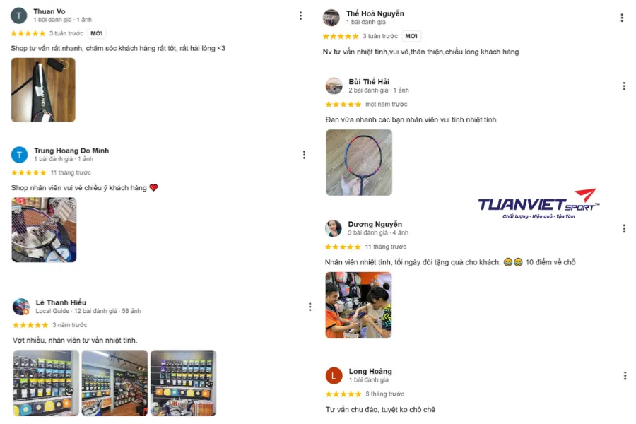Click Long Hoàng's red L avatar
This screenshot has width=636, height=424.
pos(334,376)
